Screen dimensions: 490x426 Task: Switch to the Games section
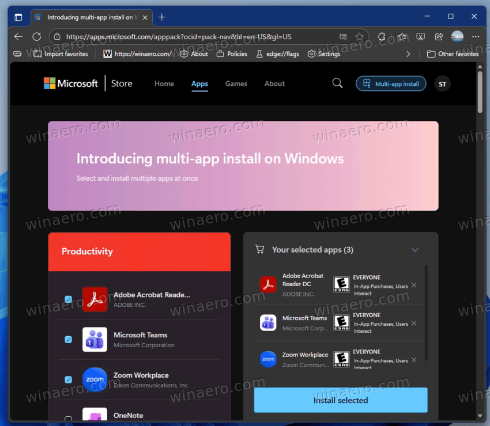click(x=236, y=83)
